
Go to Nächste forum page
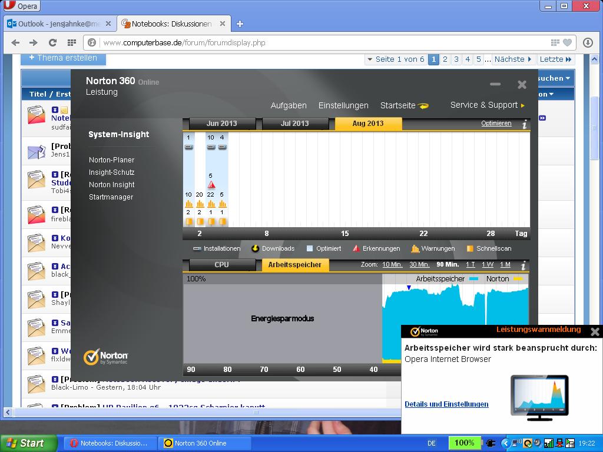click(x=513, y=59)
